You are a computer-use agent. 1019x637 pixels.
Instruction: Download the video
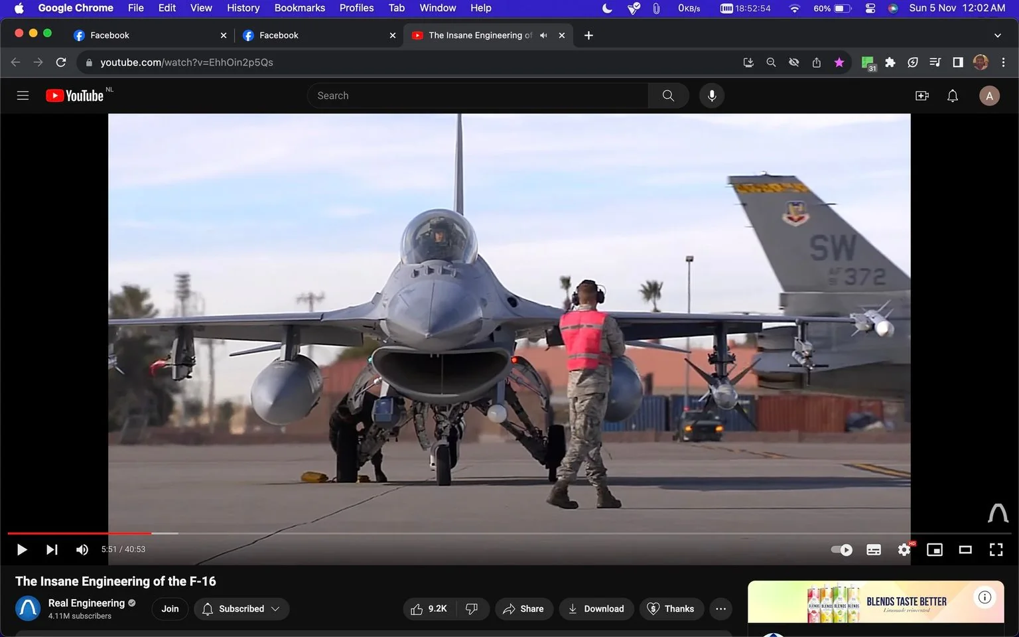(x=596, y=608)
